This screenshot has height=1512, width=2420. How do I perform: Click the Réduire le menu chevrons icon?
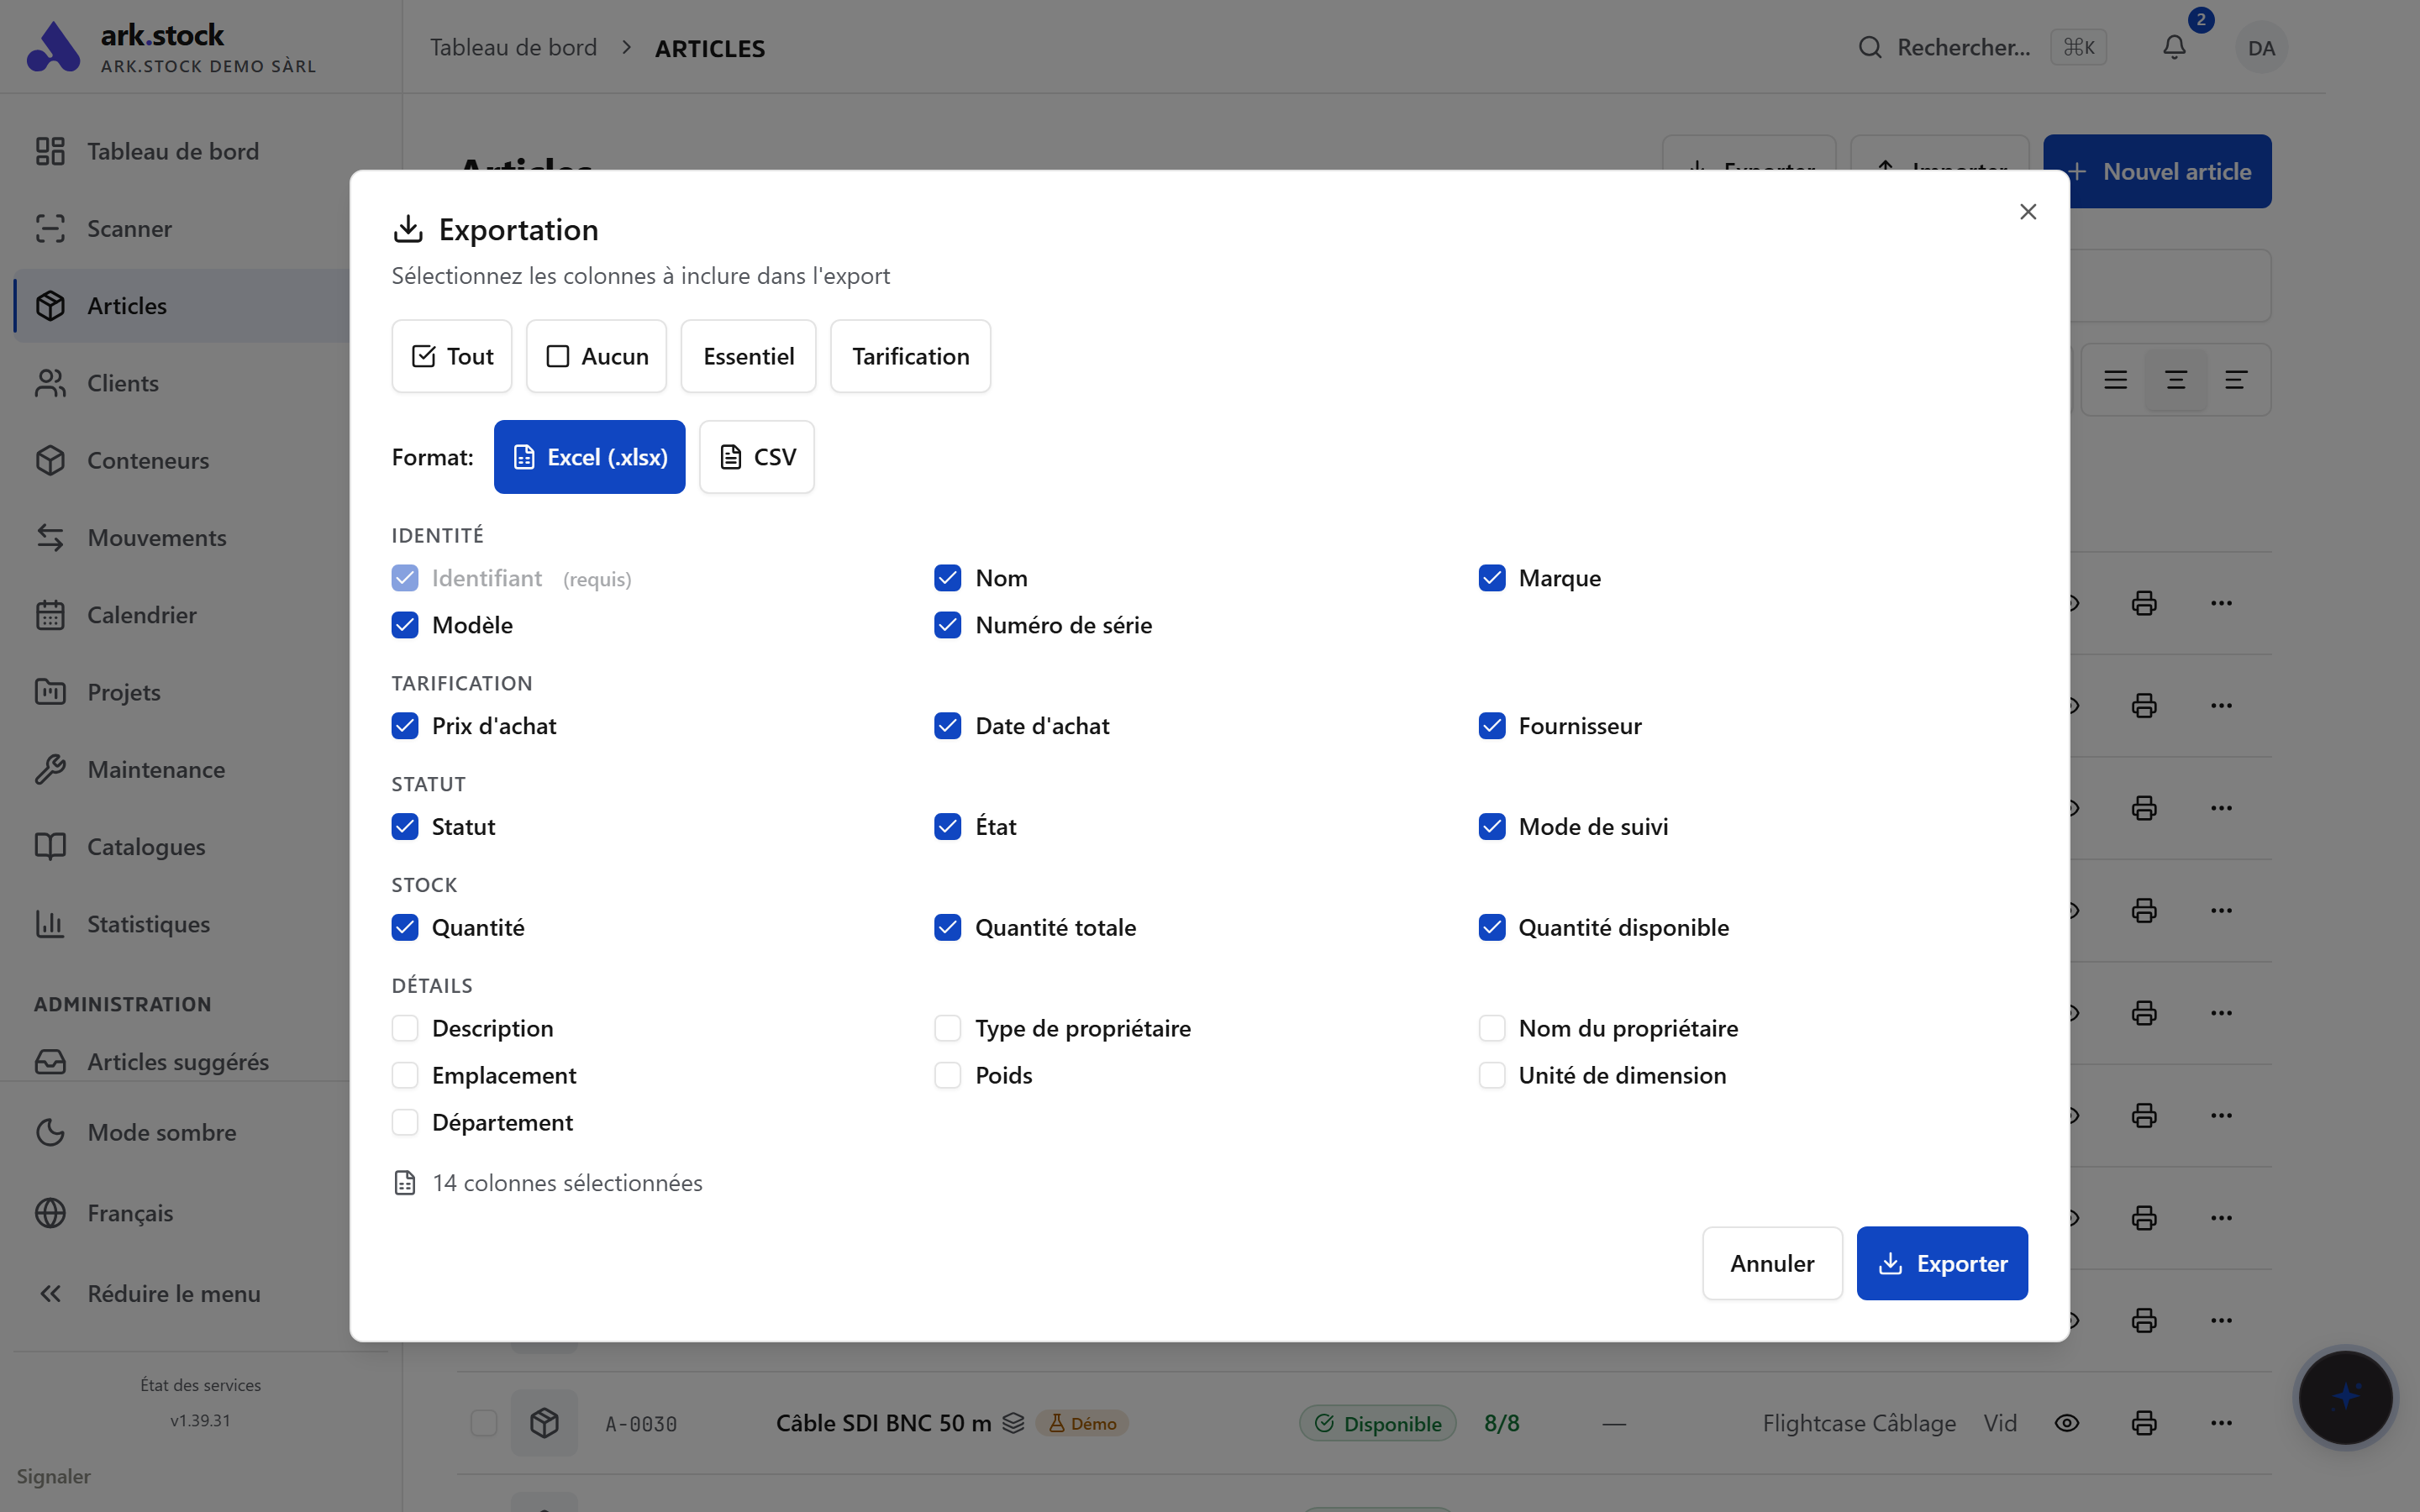(50, 1294)
